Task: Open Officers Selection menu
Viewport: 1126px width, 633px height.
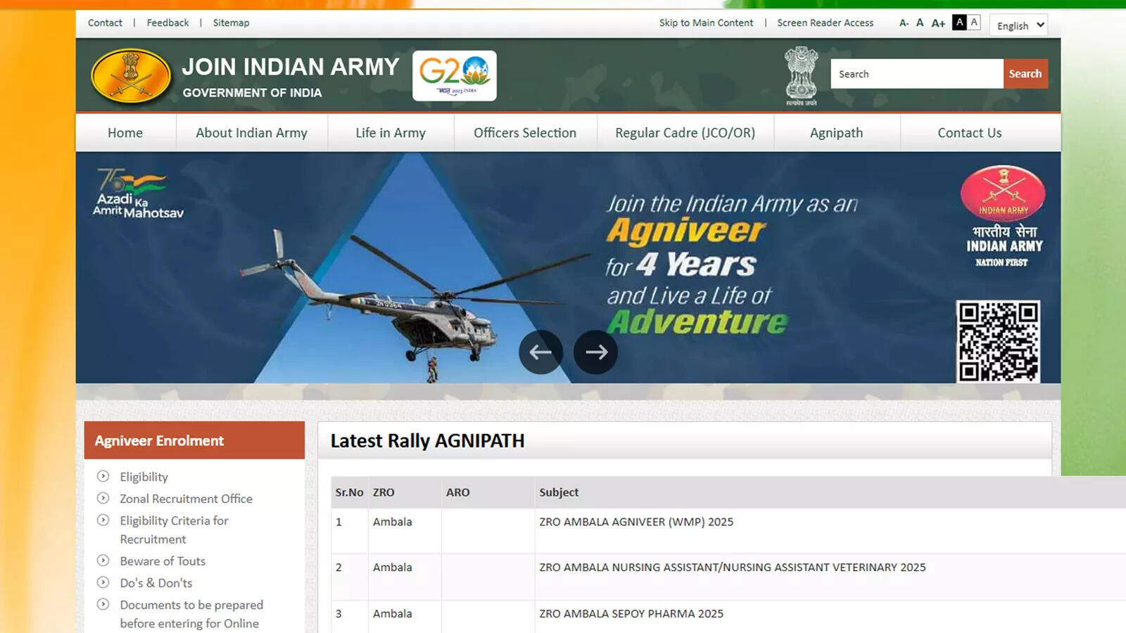Action: (x=525, y=133)
